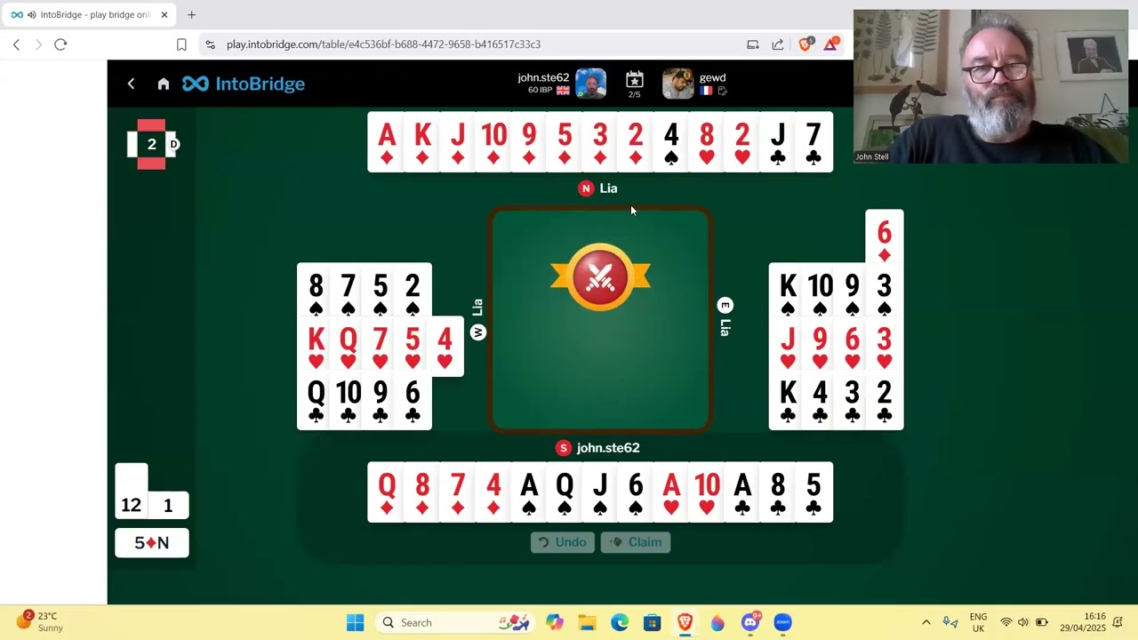
Task: Select the King of clubs in East
Action: tap(788, 400)
